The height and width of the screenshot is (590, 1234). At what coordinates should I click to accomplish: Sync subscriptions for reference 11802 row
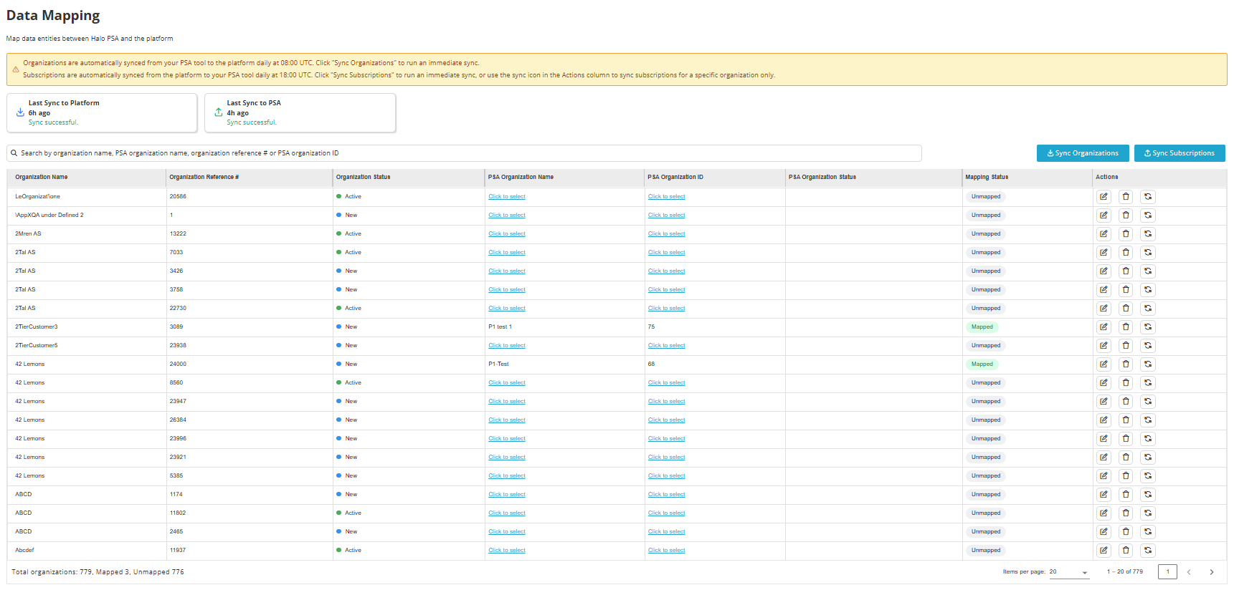1148,513
